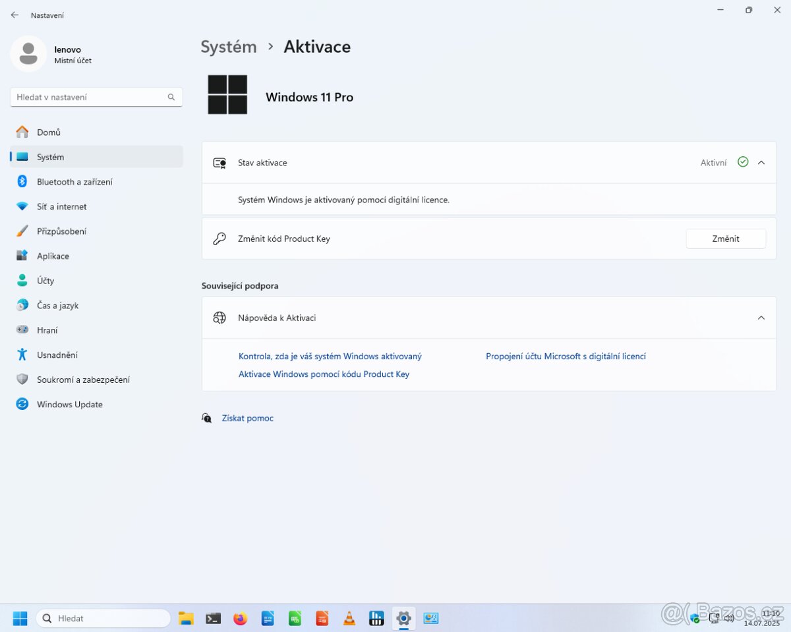Open the volume control in the system tray

(x=730, y=618)
